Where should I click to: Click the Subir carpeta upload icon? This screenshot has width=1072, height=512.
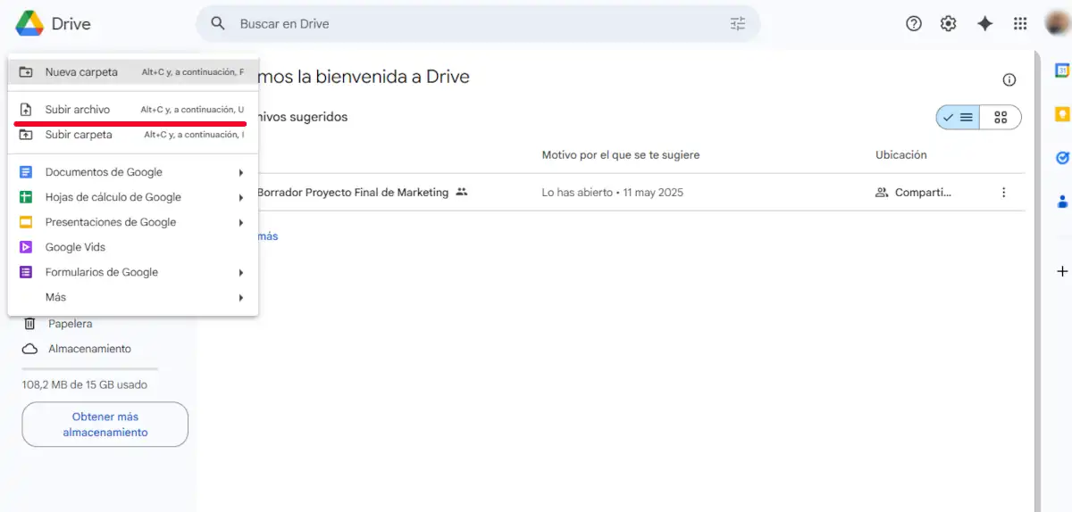[26, 135]
